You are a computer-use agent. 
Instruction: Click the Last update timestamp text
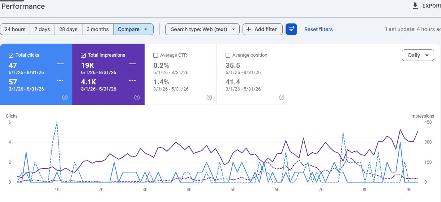(413, 29)
